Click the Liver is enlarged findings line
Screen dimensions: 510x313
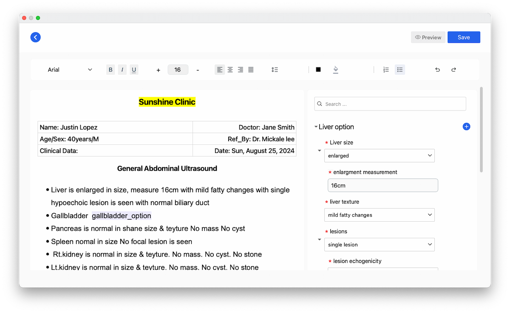point(170,196)
